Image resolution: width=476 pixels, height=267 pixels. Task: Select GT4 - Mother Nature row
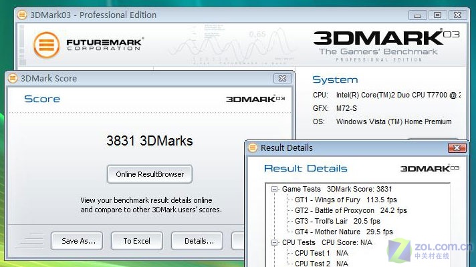coord(344,232)
